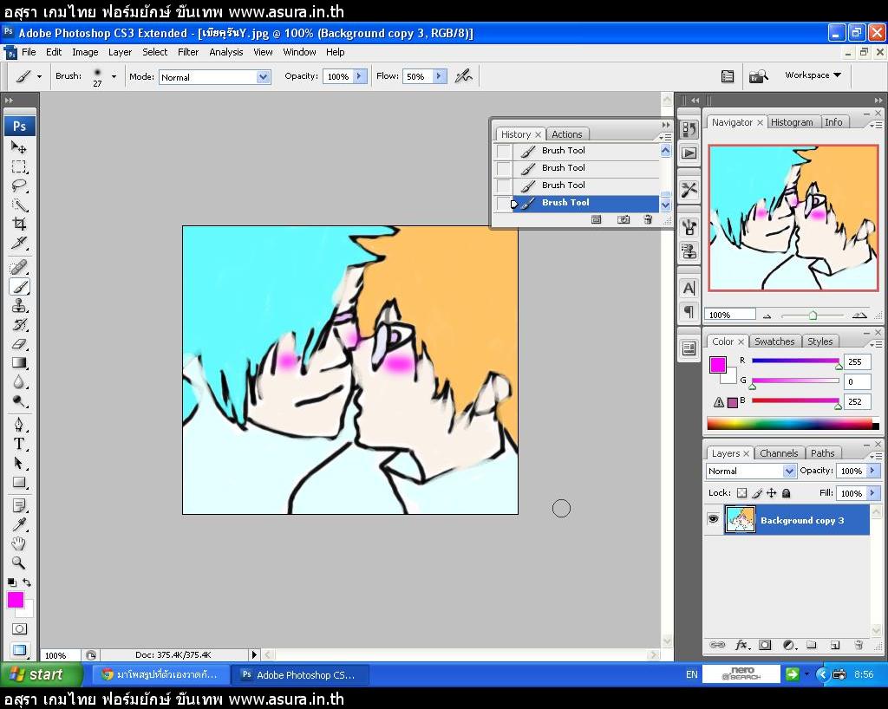This screenshot has height=709, width=888.
Task: Toggle Quick Mask mode
Action: pyautogui.click(x=19, y=628)
